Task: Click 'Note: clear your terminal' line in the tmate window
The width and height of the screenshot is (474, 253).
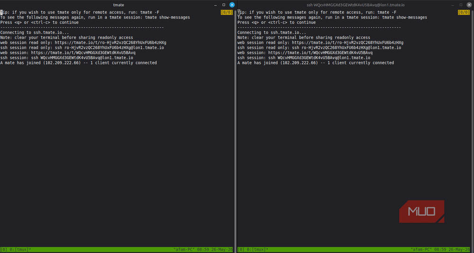Action: coord(67,37)
